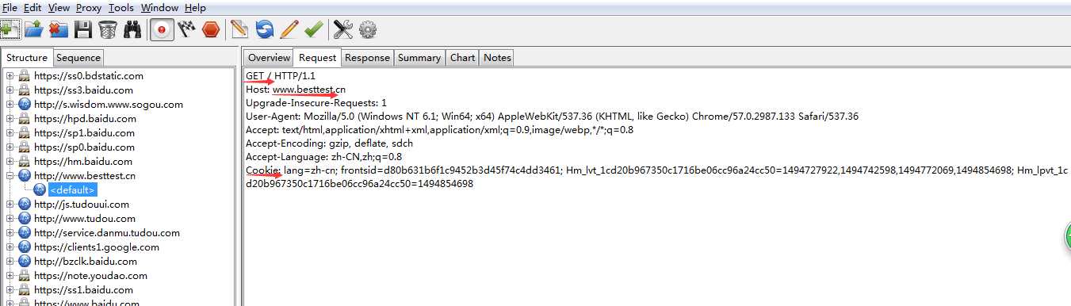The image size is (1071, 306).
Task: Click the Compose new request icon
Action: (x=239, y=30)
